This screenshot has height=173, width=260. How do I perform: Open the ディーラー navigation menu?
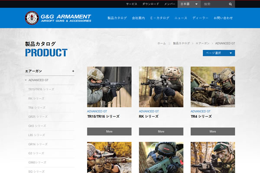click(200, 18)
